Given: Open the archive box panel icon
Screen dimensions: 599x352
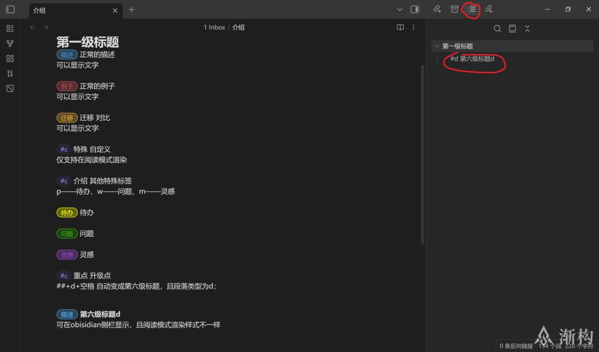Looking at the screenshot, I should [455, 9].
